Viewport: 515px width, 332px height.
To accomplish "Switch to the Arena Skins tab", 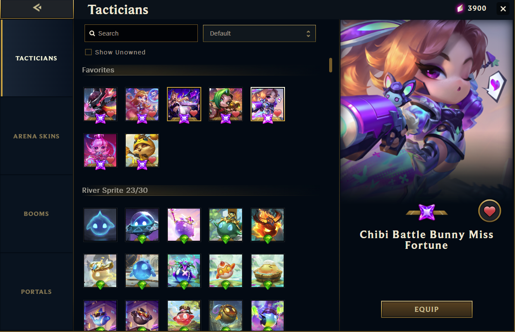I will [36, 136].
